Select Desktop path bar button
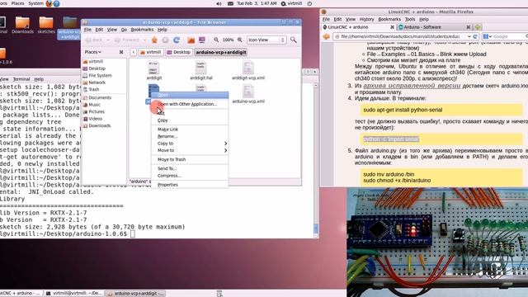Image resolution: width=528 pixels, height=297 pixels. pyautogui.click(x=179, y=52)
